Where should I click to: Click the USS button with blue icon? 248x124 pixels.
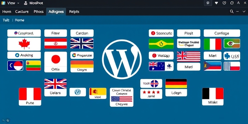tap(232, 56)
